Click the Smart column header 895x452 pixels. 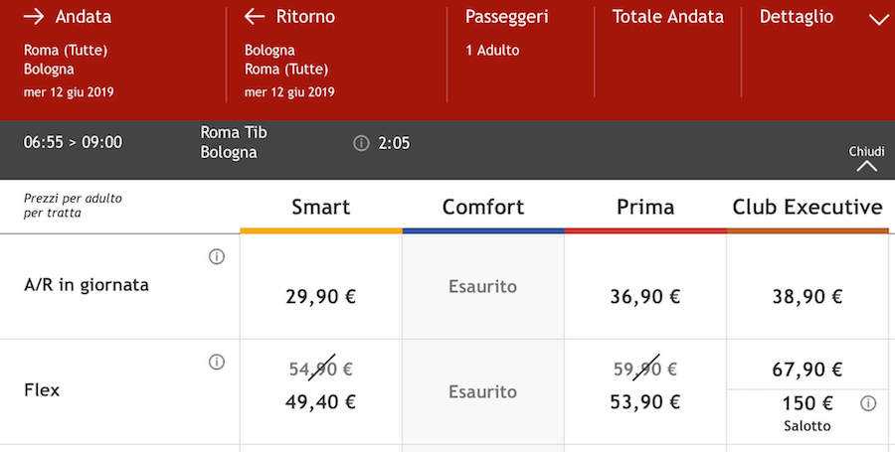[x=320, y=207]
